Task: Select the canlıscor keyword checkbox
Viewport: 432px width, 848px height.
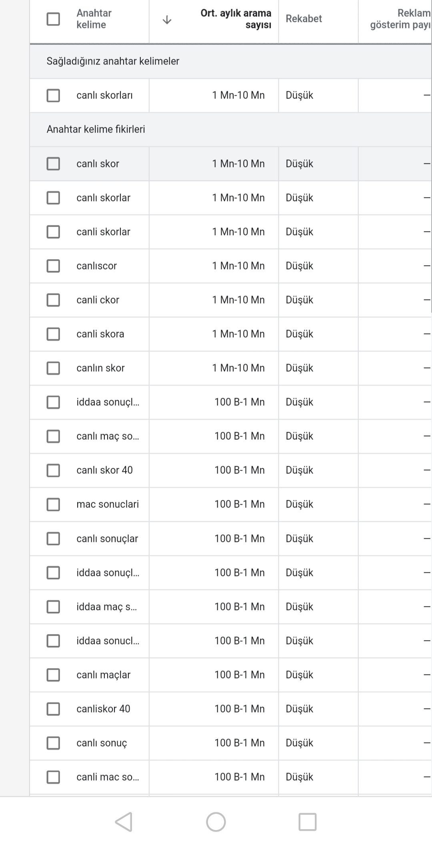Action: [53, 266]
